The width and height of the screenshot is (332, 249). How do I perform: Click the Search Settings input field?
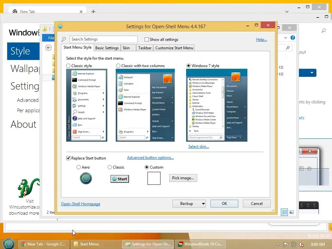coord(103,39)
